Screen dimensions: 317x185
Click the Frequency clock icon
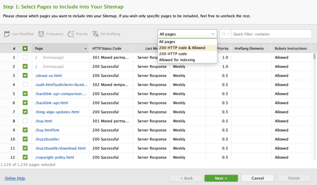click(41, 34)
